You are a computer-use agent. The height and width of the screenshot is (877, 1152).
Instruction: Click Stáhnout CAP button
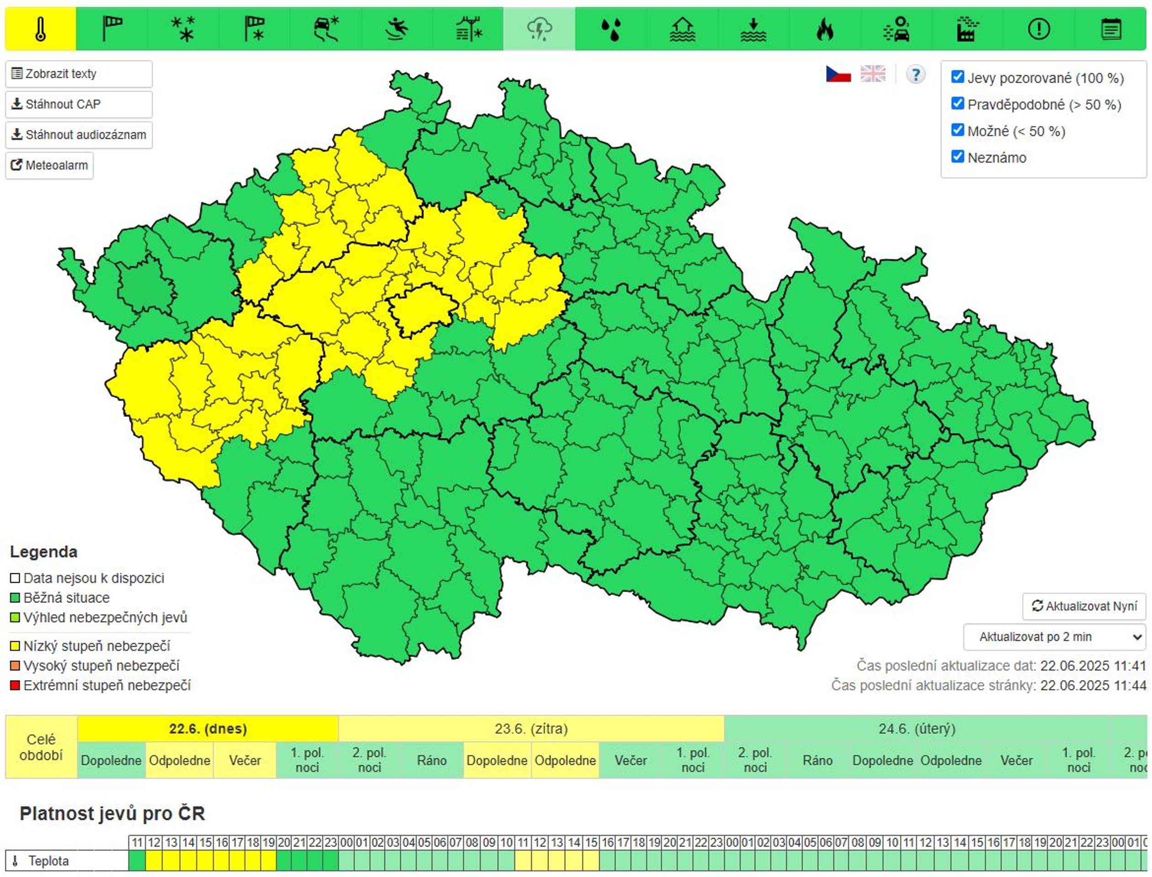(79, 105)
